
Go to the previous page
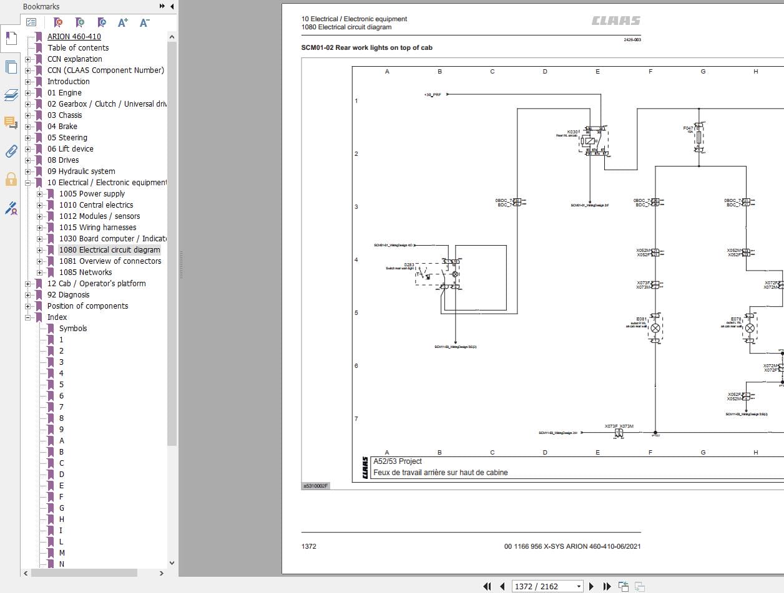pos(502,586)
